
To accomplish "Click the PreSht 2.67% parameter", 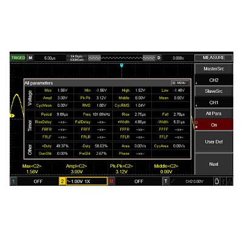I will (94, 154).
